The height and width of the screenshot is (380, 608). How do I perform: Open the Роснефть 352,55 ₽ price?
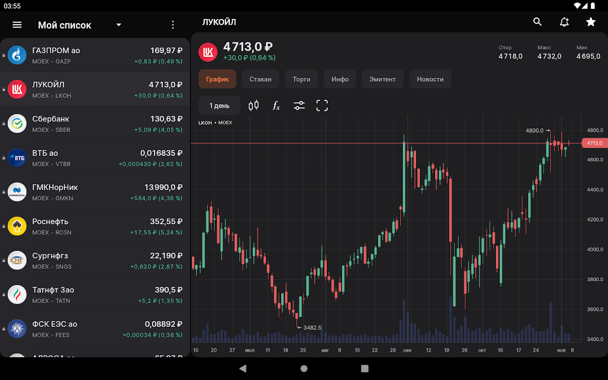166,221
